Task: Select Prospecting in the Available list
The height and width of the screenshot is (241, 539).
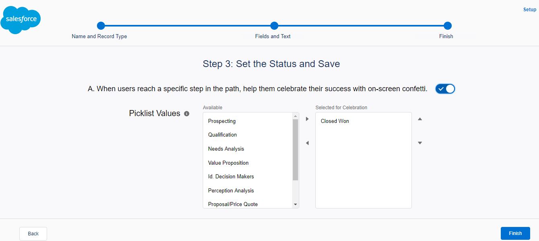Action: pyautogui.click(x=221, y=121)
